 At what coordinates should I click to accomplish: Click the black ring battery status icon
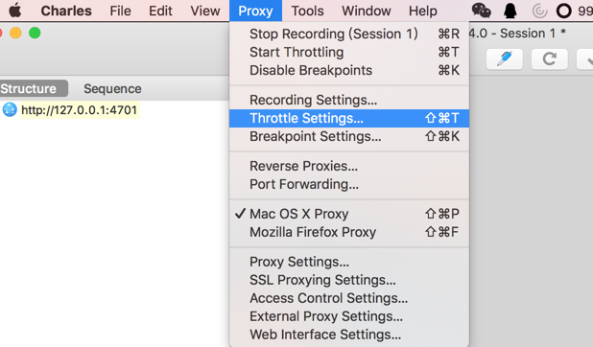coord(563,11)
